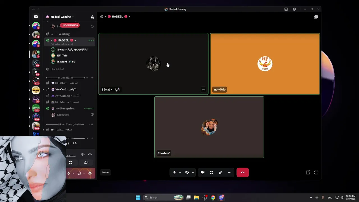Open the Media text channel
The height and width of the screenshot is (202, 359).
[70, 102]
